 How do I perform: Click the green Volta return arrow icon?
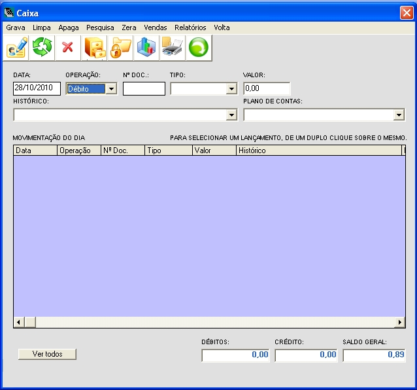pos(199,47)
